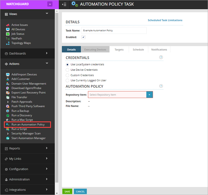Toggle the Enabled checkbox
The height and width of the screenshot is (195, 208).
pyautogui.click(x=83, y=37)
